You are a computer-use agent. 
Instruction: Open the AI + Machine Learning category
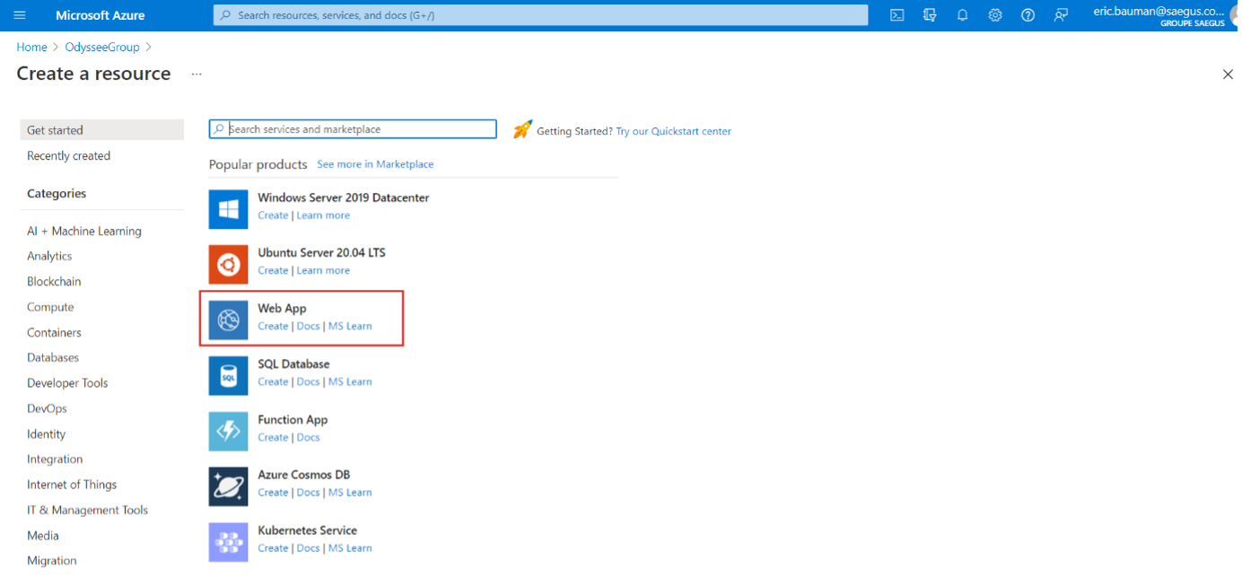[84, 231]
